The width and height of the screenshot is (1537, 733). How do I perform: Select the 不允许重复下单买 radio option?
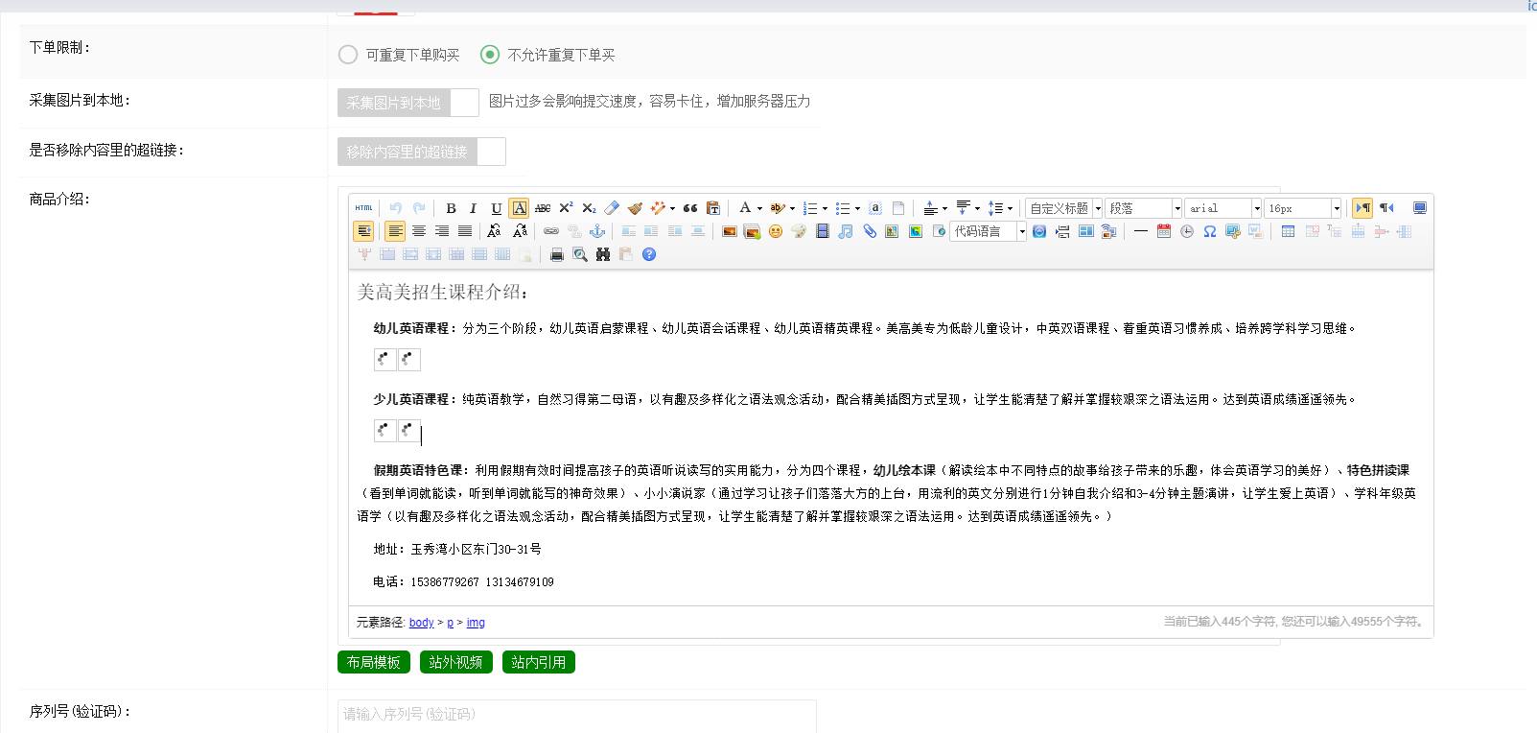[x=490, y=55]
